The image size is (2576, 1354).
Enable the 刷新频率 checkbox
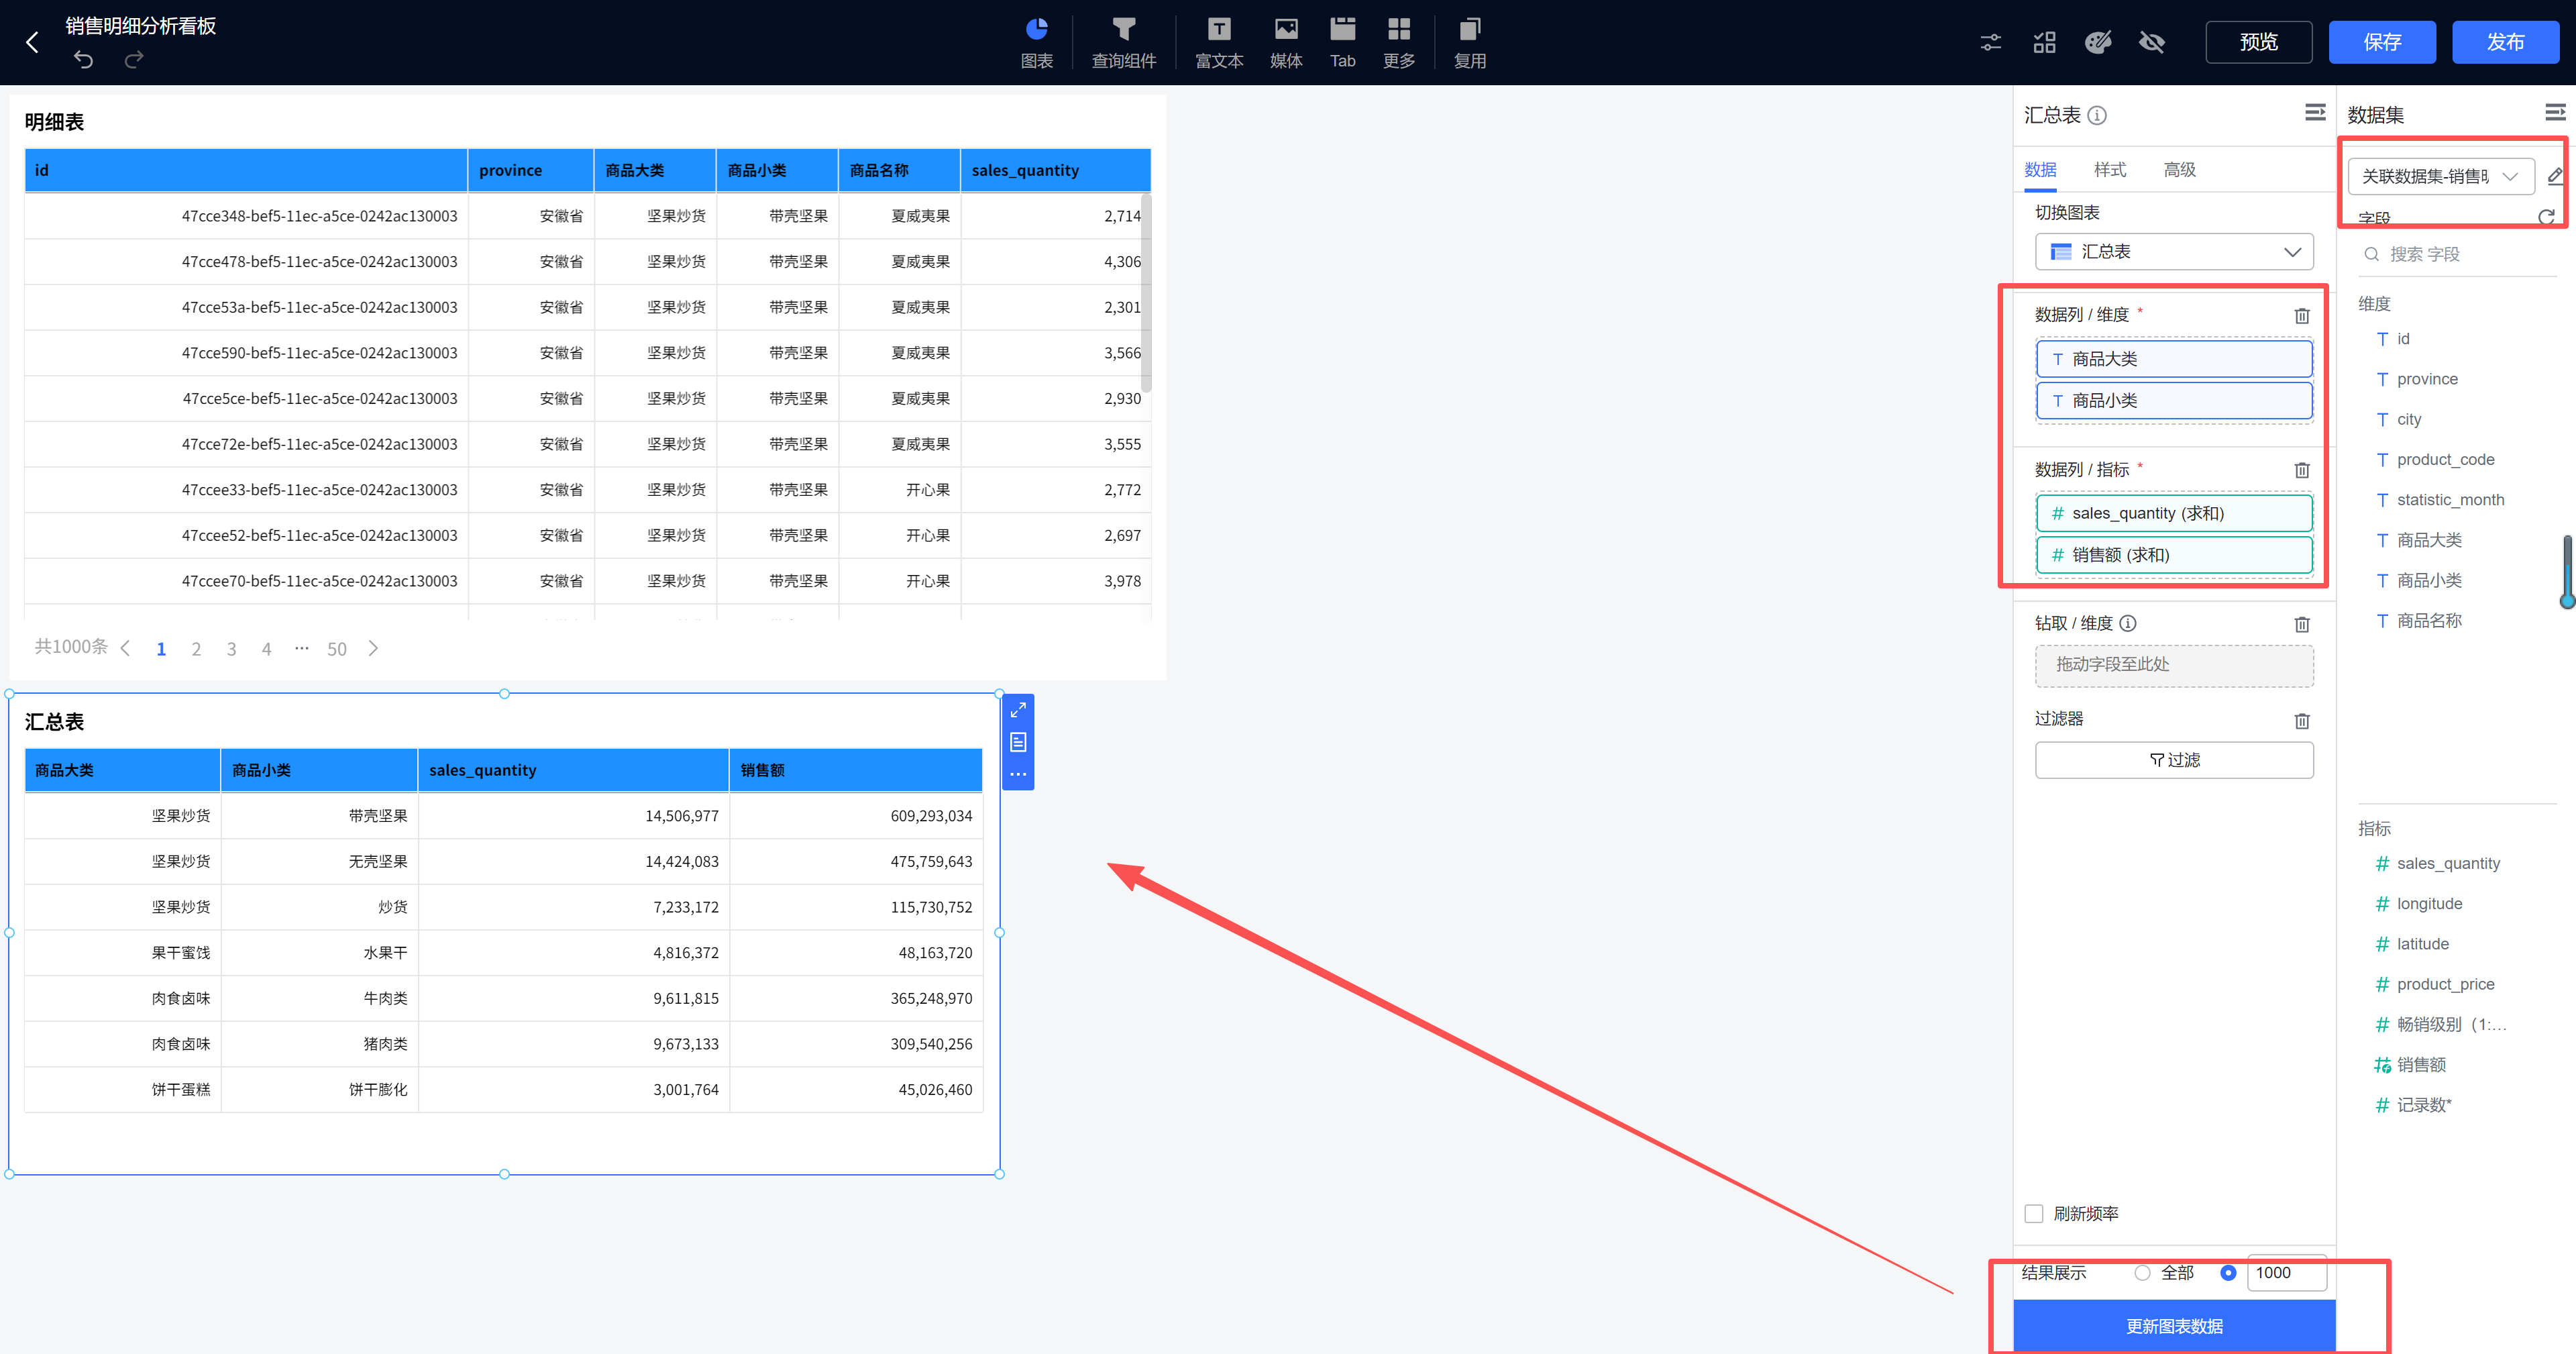2034,1213
